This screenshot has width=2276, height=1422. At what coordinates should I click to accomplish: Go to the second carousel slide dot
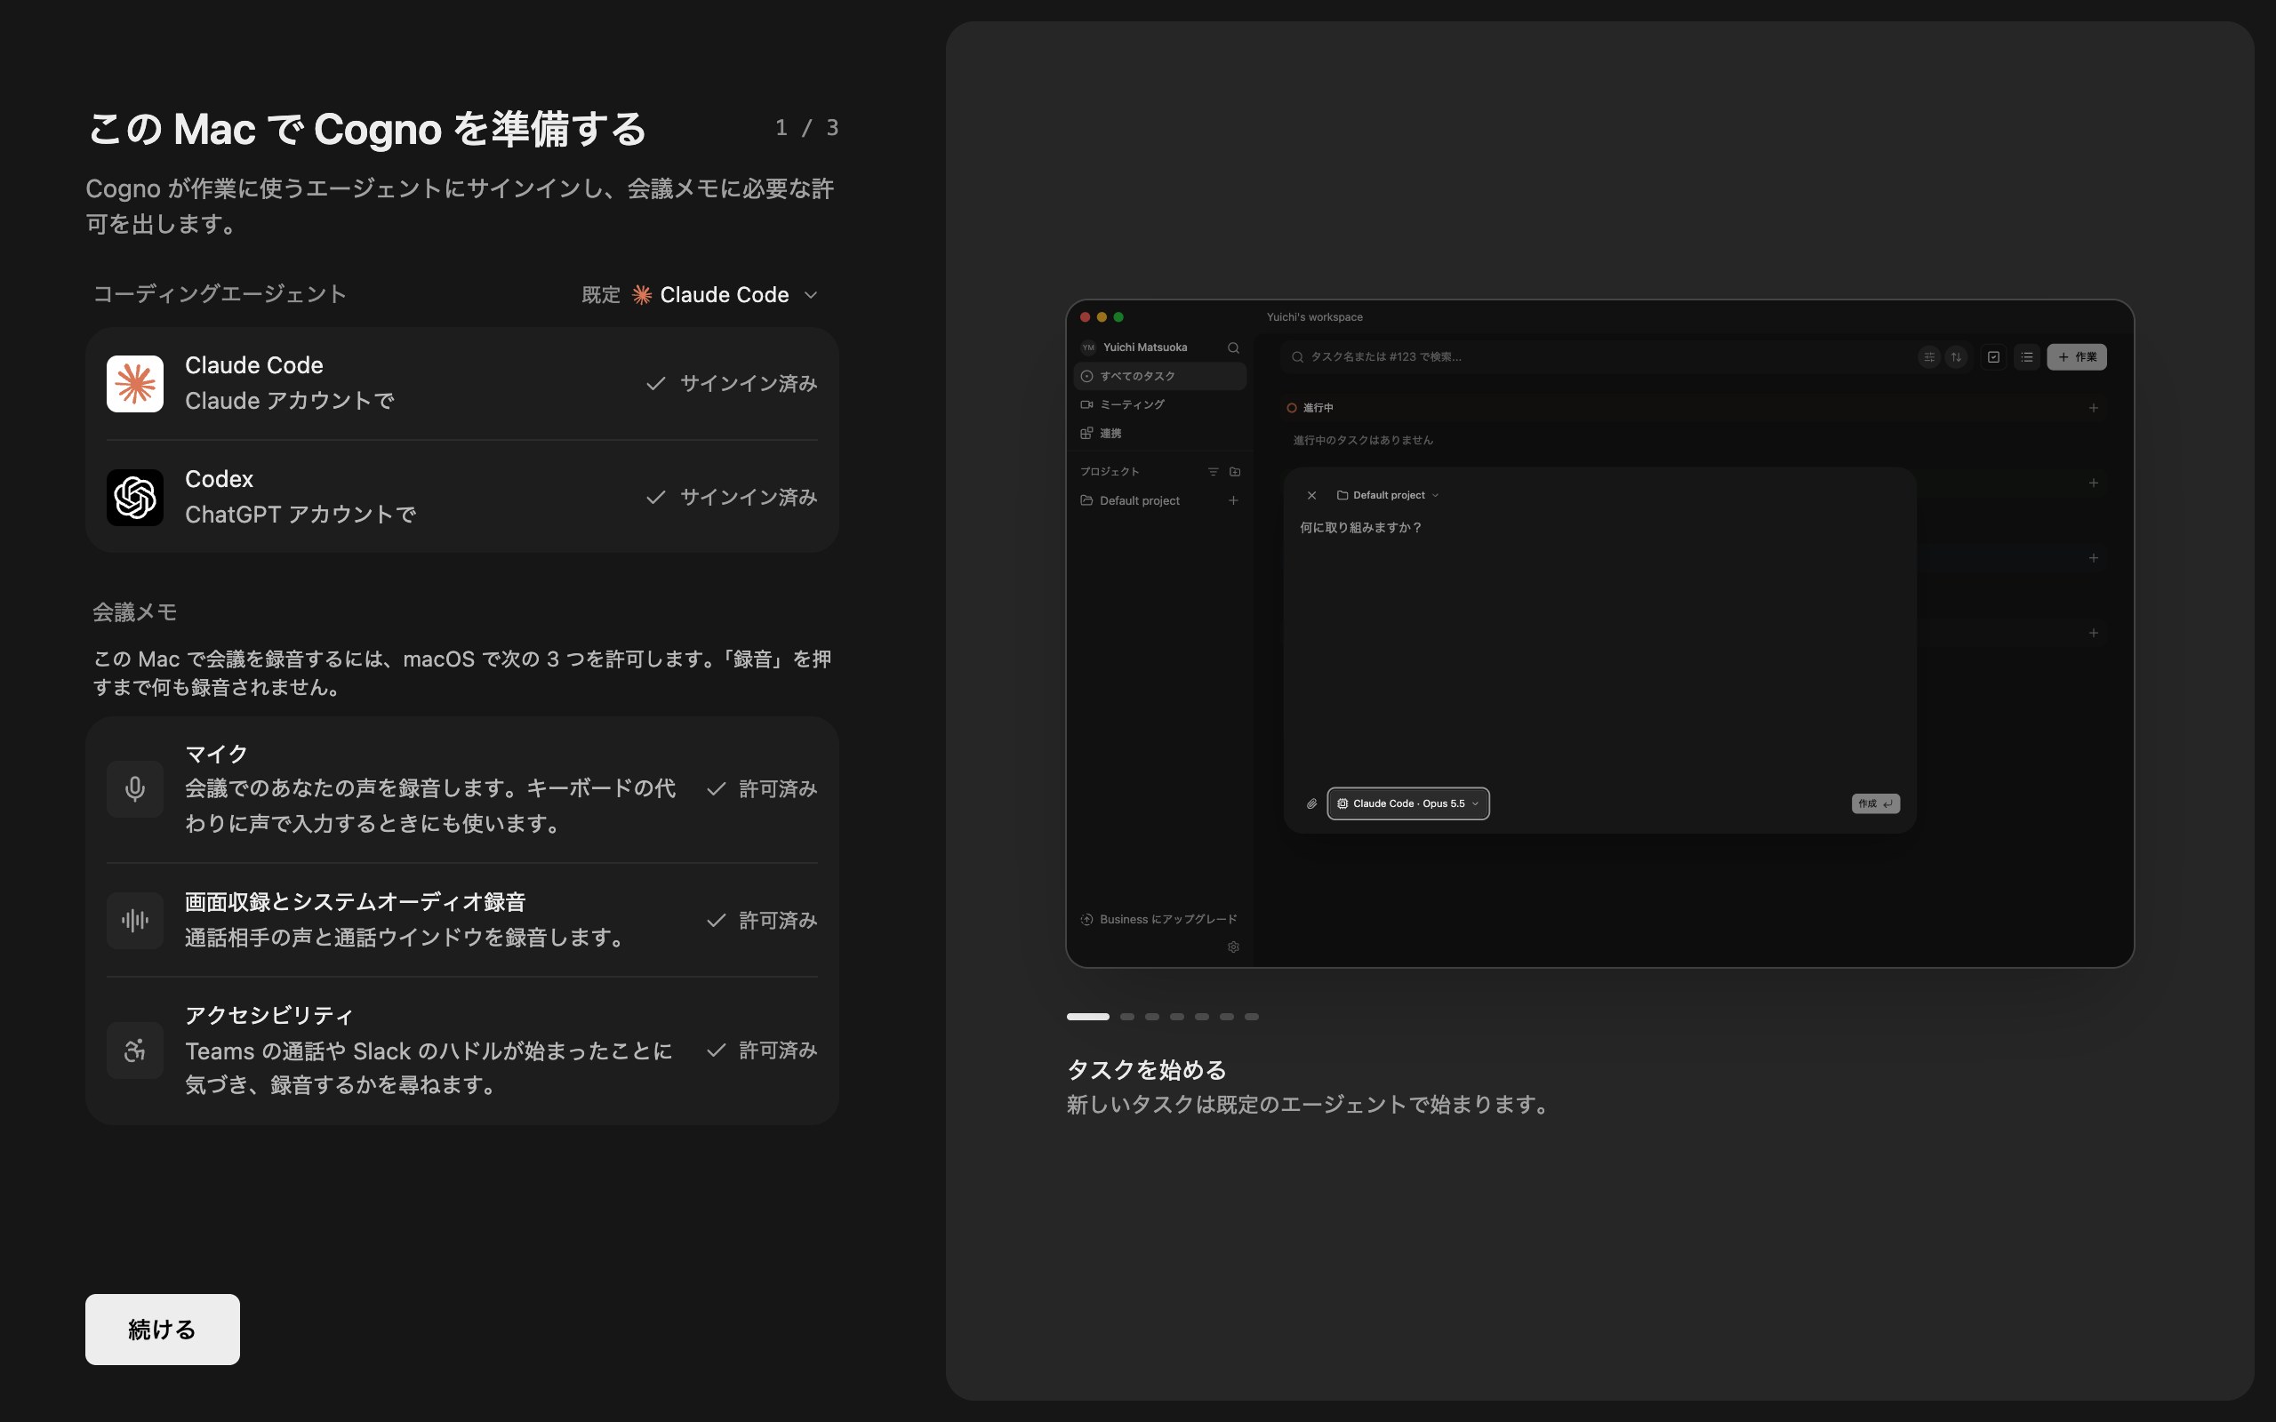pyautogui.click(x=1126, y=1017)
